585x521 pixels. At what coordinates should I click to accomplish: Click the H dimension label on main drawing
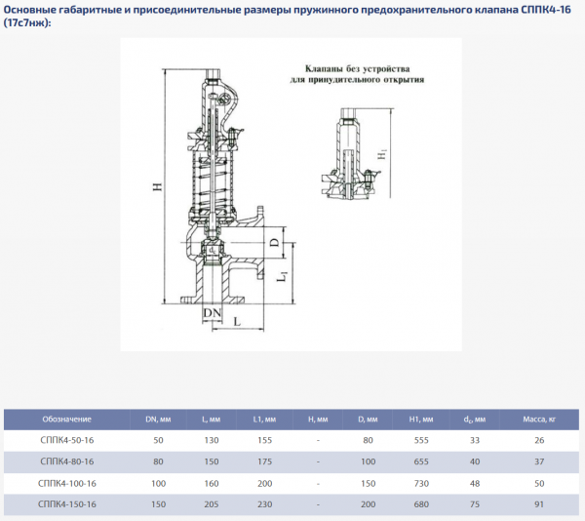156,188
